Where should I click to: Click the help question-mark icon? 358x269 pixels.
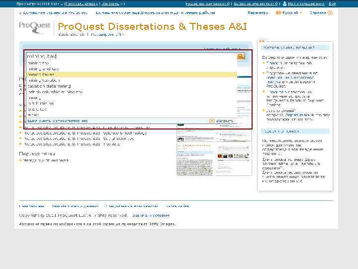330,13
